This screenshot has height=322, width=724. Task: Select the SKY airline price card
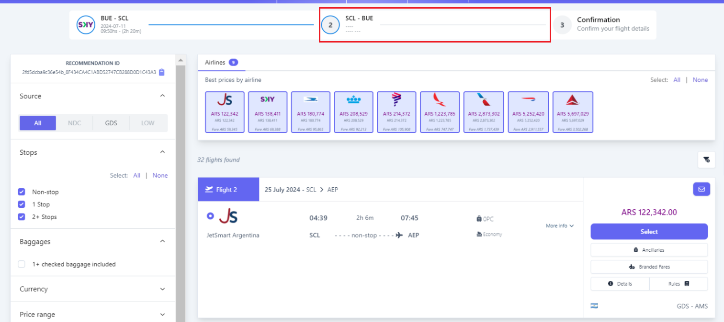coord(267,112)
